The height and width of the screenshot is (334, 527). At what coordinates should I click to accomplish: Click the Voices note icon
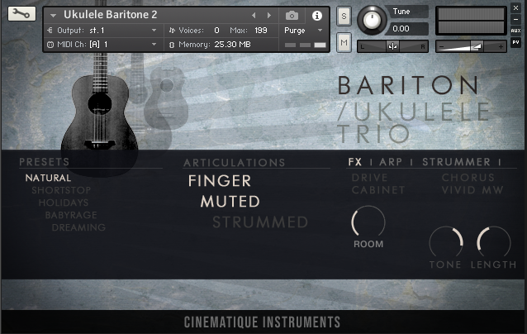point(172,31)
